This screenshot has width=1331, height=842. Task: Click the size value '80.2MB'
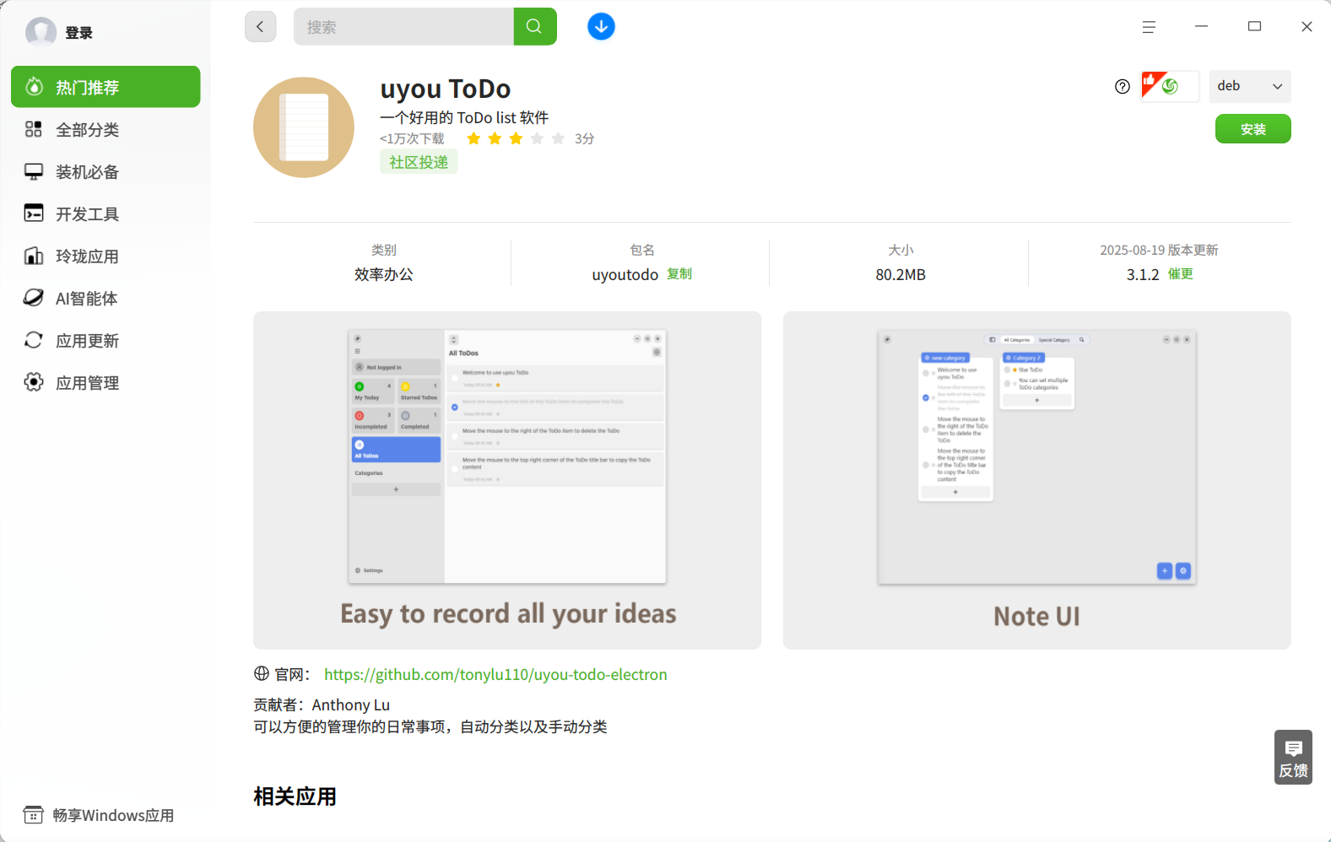[x=901, y=275]
